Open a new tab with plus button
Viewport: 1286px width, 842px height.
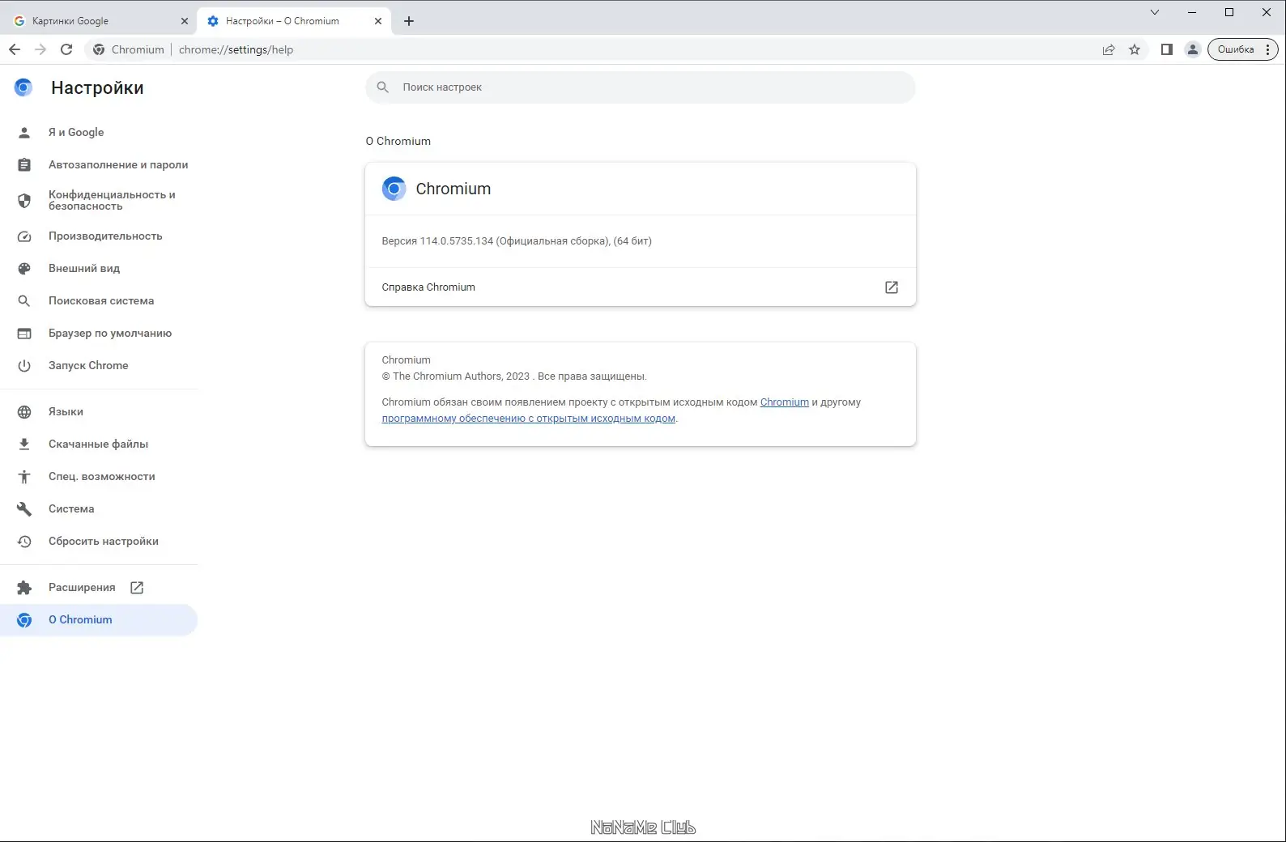pos(409,21)
